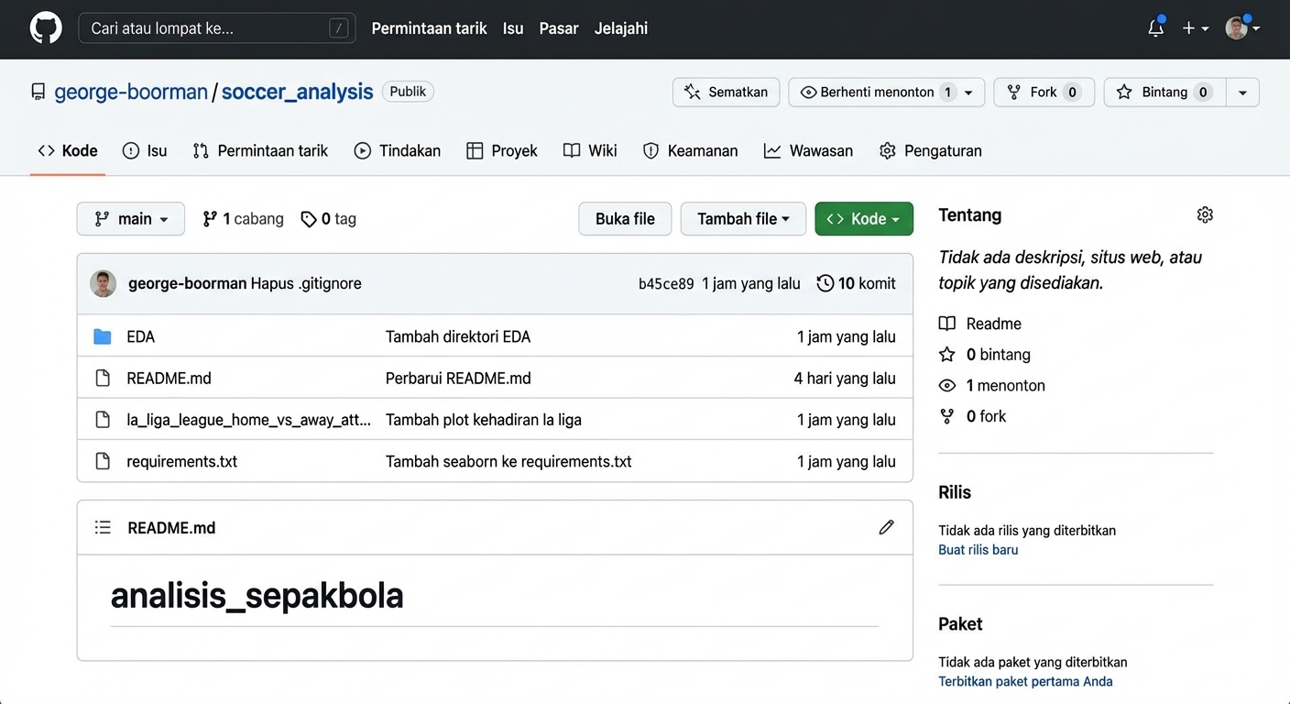Click the 'Paket' sidebar heading
Screen dimensions: 1290x704
[960, 624]
